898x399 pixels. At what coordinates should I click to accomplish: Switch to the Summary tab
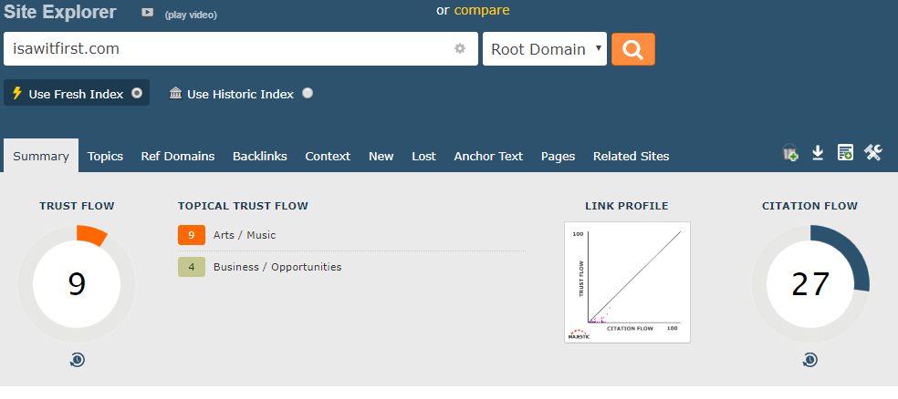point(41,156)
